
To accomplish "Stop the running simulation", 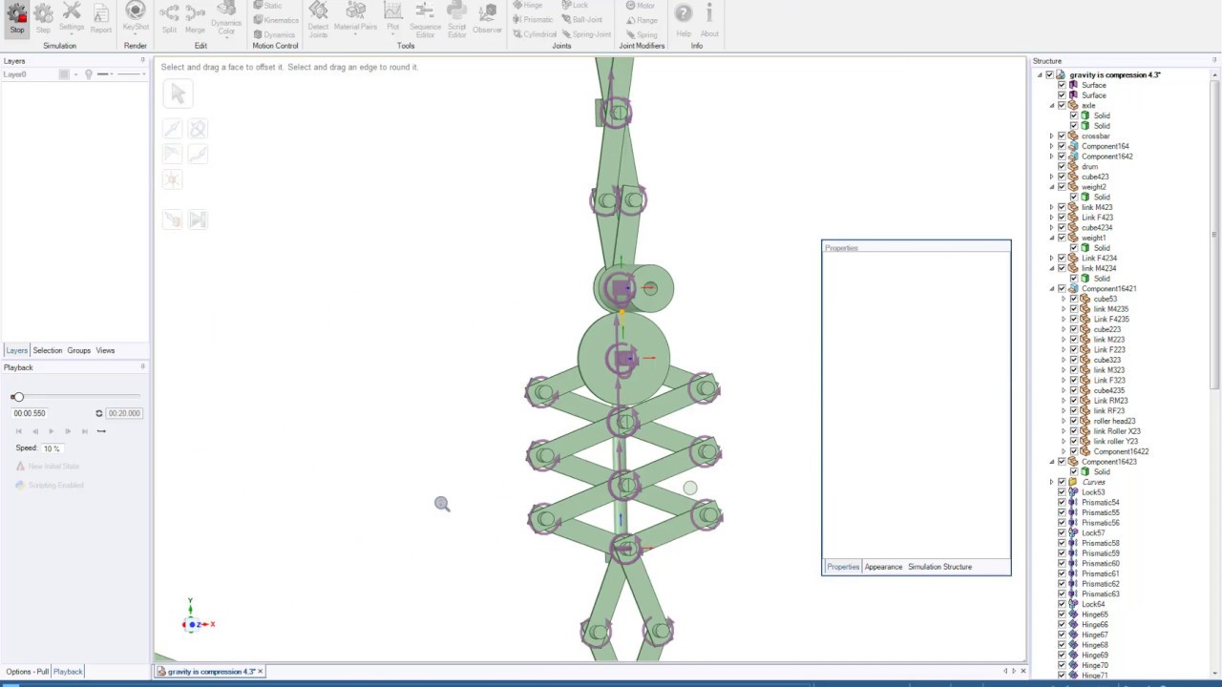I will click(17, 19).
